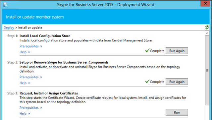Screen dimensions: 212x120
Task: Click the vertical scrollbar thumb
Action: click(x=207, y=70)
